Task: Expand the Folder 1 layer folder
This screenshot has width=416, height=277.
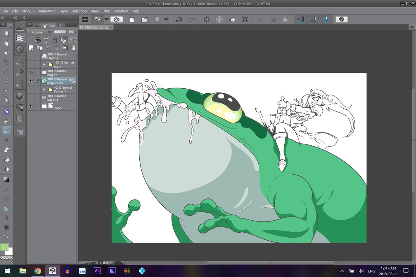Action: (x=44, y=89)
